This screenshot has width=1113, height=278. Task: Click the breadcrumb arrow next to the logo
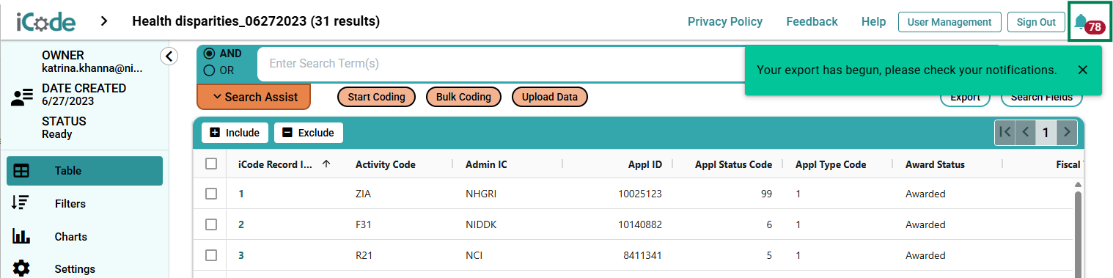click(x=104, y=21)
